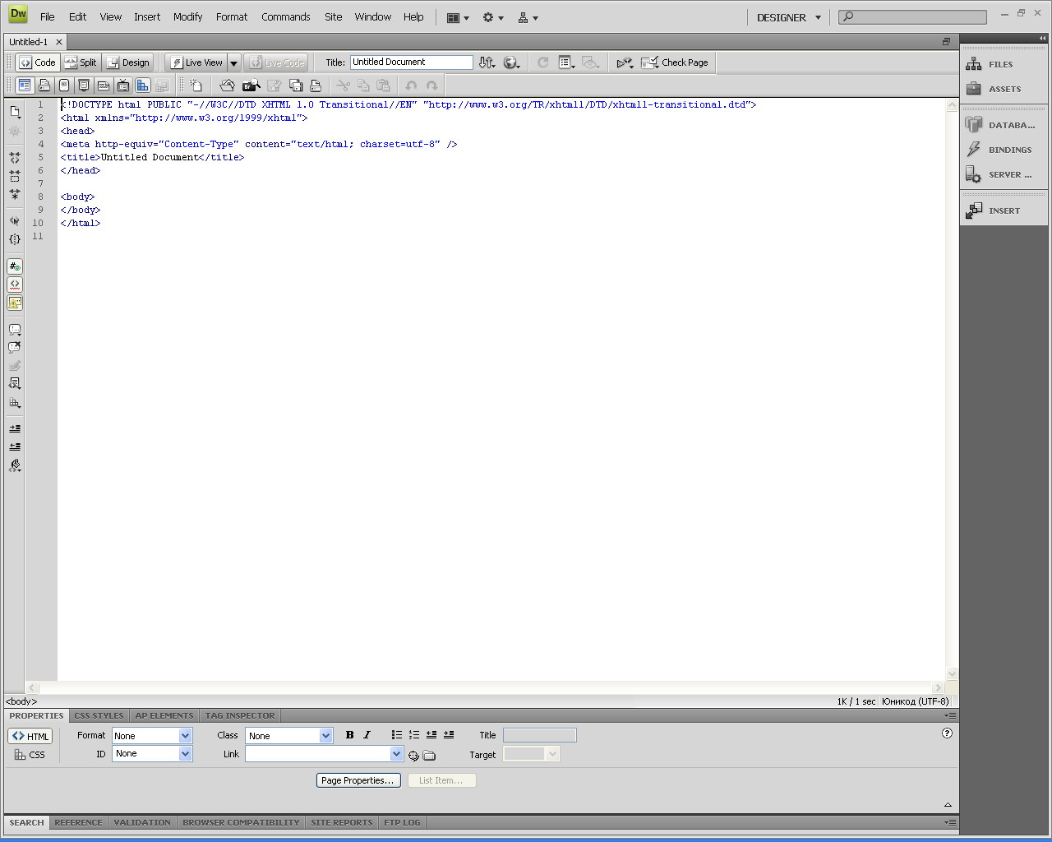Switch to TAG INSPECTOR tab
Viewport: 1052px width, 842px height.
click(x=240, y=715)
